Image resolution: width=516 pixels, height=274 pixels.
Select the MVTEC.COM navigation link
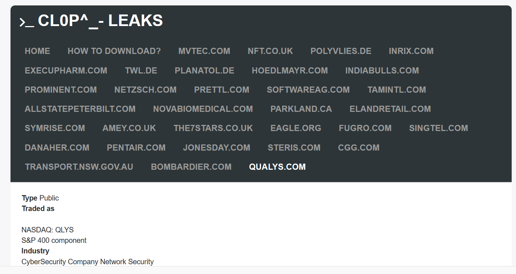tap(204, 51)
